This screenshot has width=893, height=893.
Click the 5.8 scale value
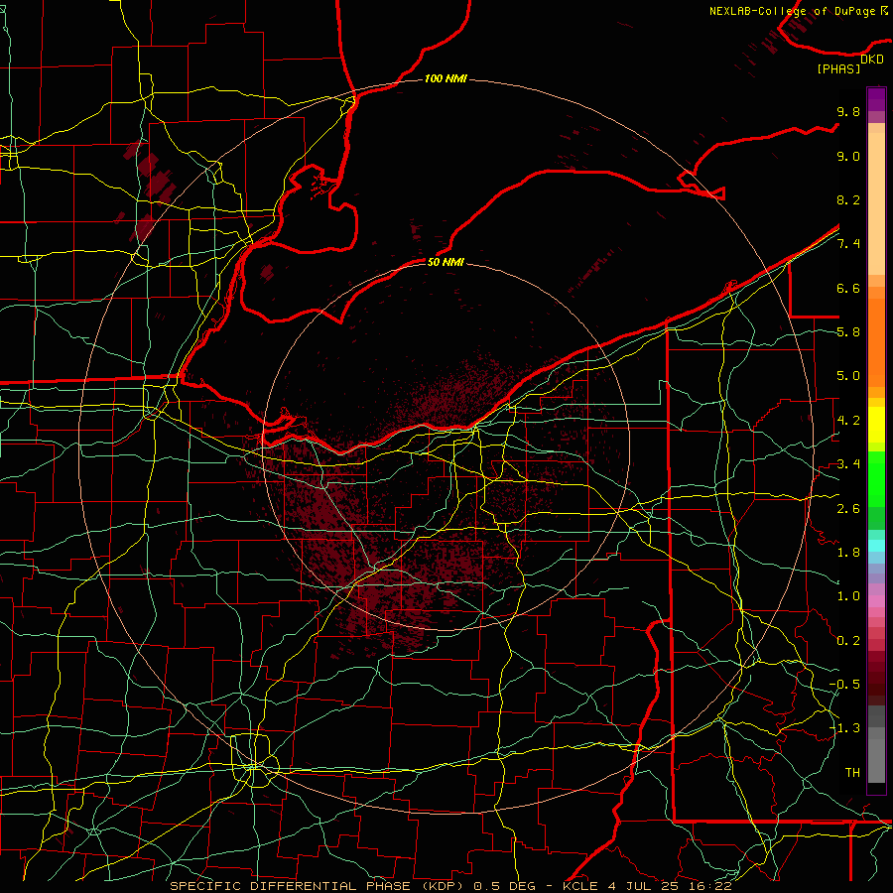(848, 332)
